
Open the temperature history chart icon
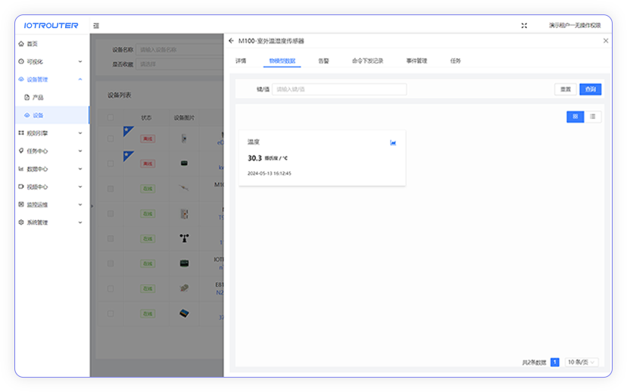pos(393,142)
